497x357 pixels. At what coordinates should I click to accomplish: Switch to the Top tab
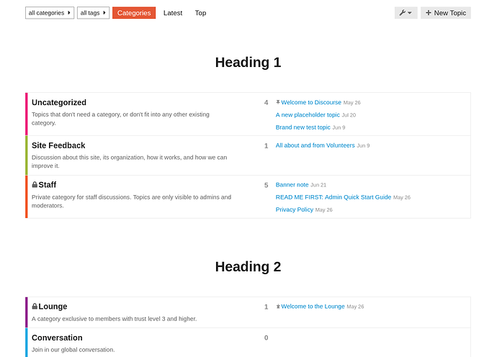tap(200, 13)
